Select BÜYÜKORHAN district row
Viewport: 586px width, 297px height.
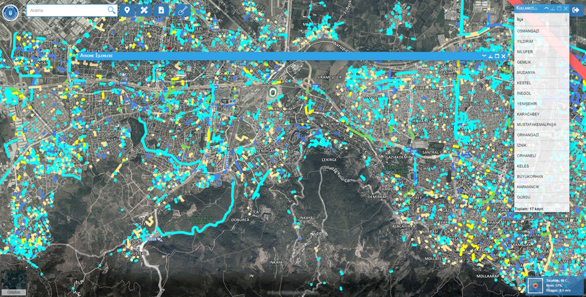(530, 176)
